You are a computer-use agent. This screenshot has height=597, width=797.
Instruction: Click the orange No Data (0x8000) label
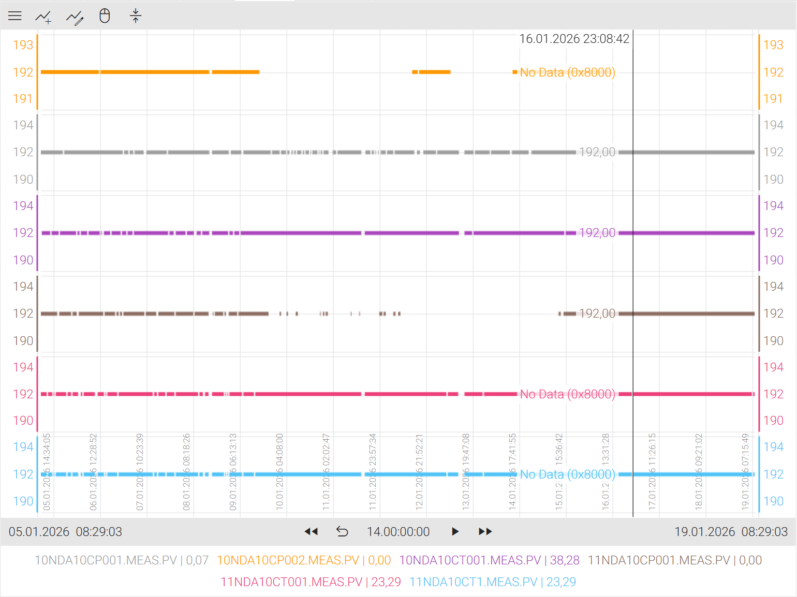pyautogui.click(x=567, y=72)
